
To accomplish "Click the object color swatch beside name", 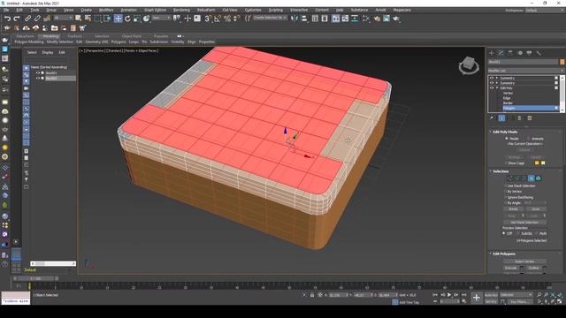I will pos(562,62).
